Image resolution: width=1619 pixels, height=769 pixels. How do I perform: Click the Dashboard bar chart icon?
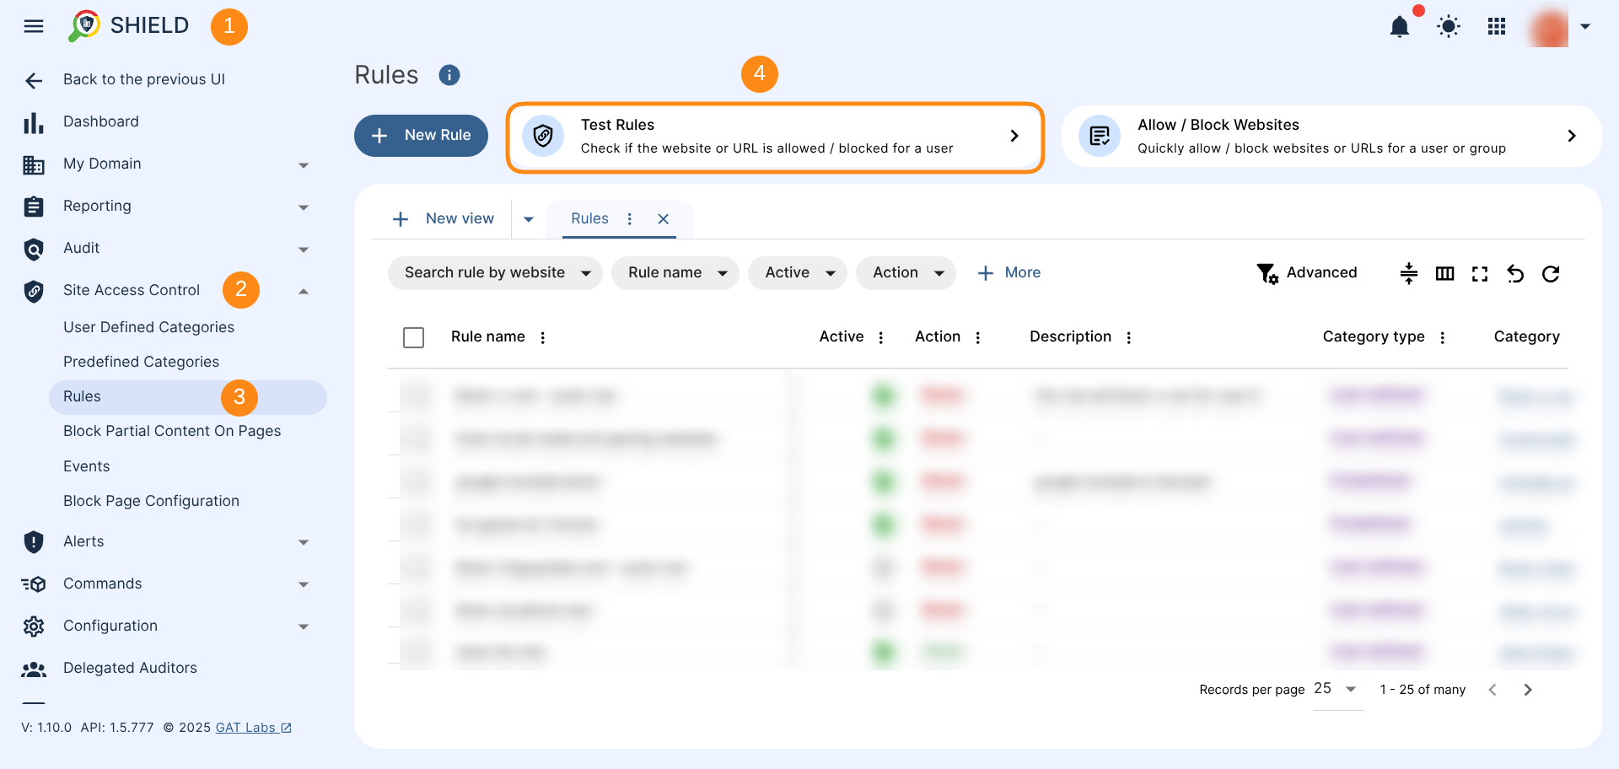point(34,123)
